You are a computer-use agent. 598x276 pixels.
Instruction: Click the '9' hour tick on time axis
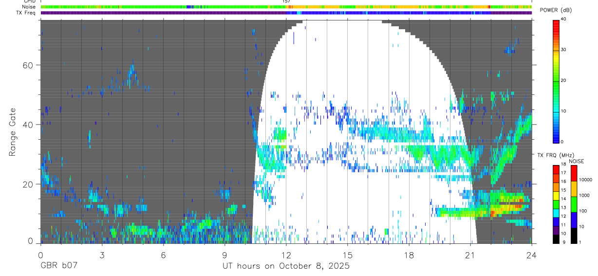point(224,255)
